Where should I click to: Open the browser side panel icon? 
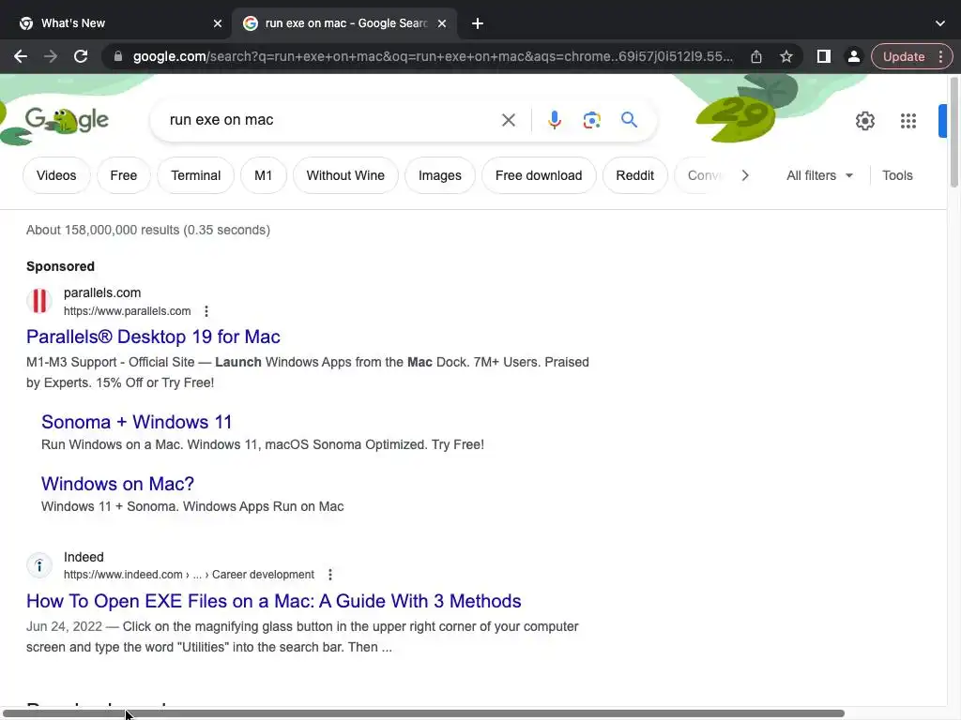(824, 56)
